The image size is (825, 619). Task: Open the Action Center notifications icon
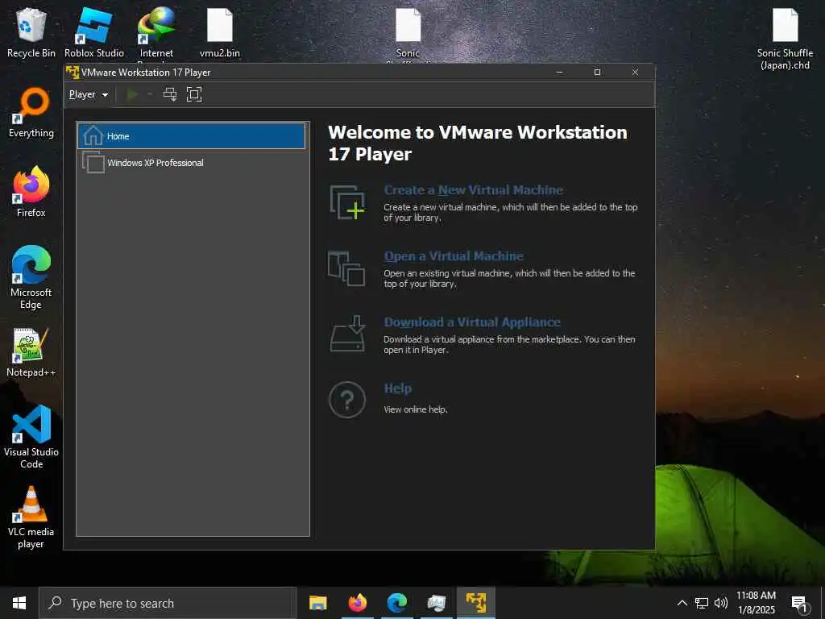(x=799, y=604)
